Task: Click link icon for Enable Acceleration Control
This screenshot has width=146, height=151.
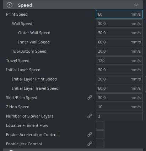Action: (90, 135)
